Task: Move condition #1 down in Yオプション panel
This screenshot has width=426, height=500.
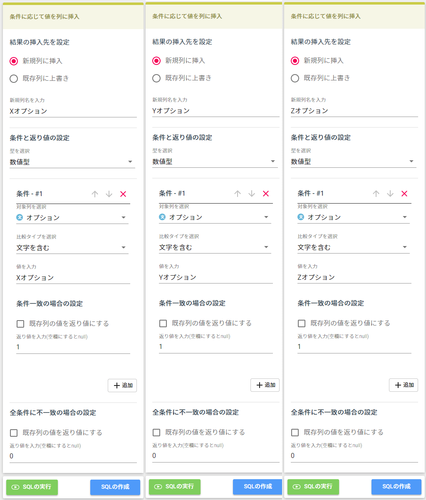Action: 252,194
